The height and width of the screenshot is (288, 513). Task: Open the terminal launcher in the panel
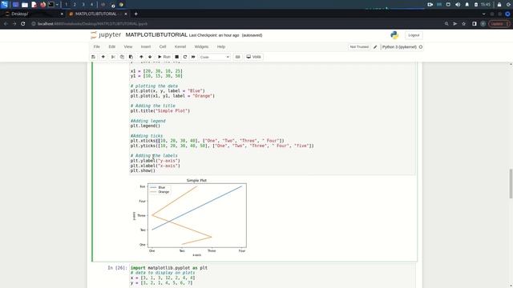coord(51,5)
